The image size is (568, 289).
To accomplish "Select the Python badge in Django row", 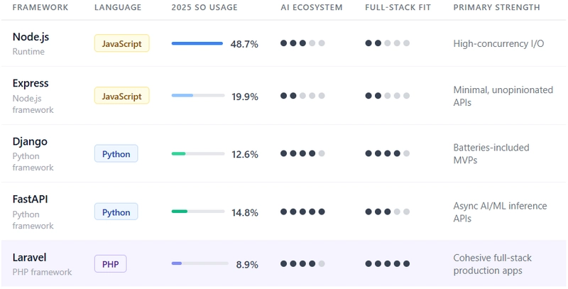I will 116,153.
